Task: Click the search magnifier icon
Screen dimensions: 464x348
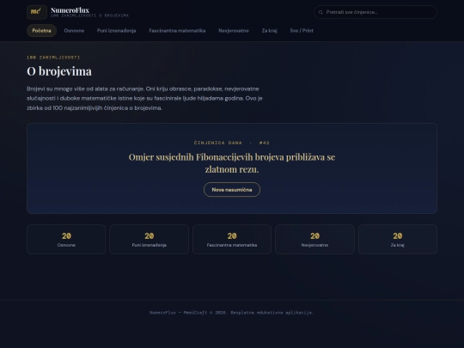Action: click(321, 12)
